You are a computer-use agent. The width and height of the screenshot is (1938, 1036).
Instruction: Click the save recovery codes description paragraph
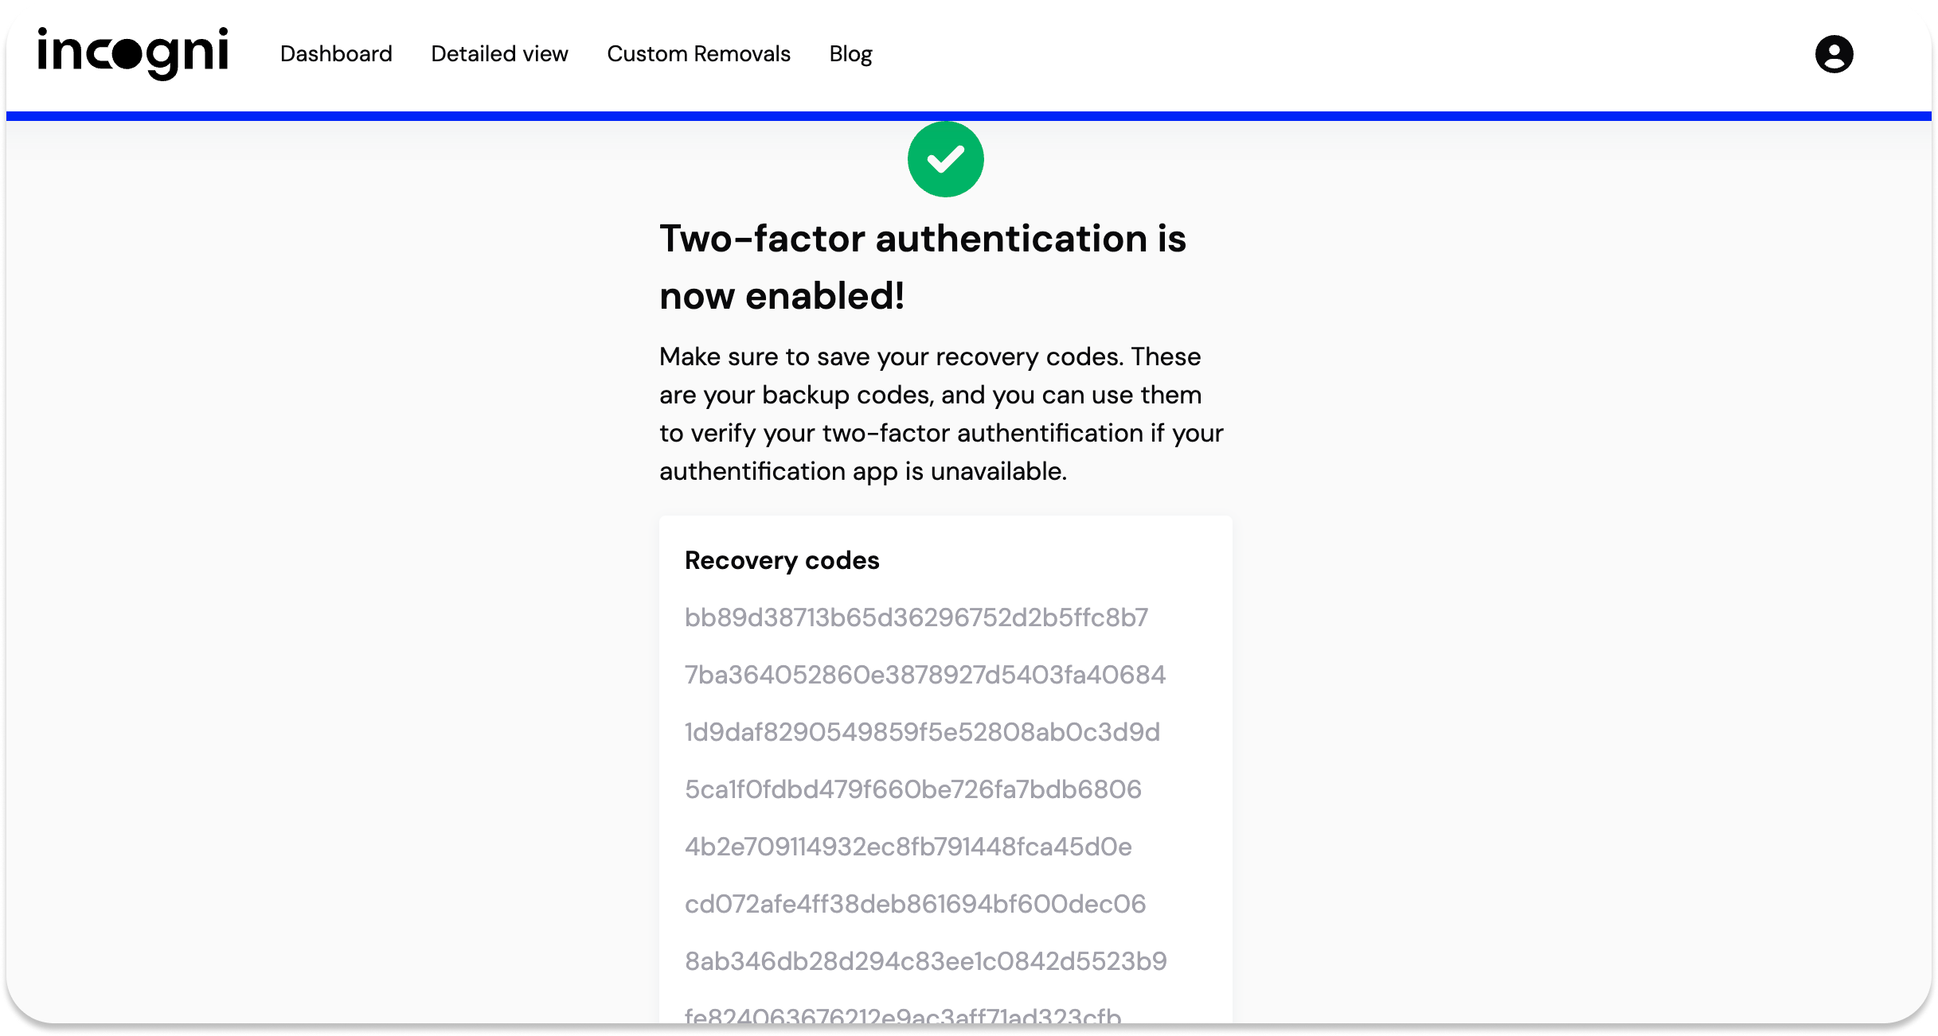point(941,414)
